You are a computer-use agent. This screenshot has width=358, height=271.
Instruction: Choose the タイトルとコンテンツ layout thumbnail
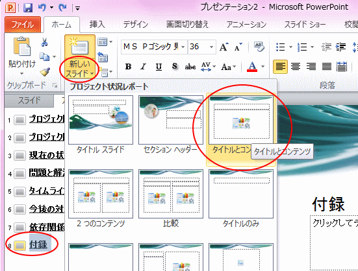(241, 120)
